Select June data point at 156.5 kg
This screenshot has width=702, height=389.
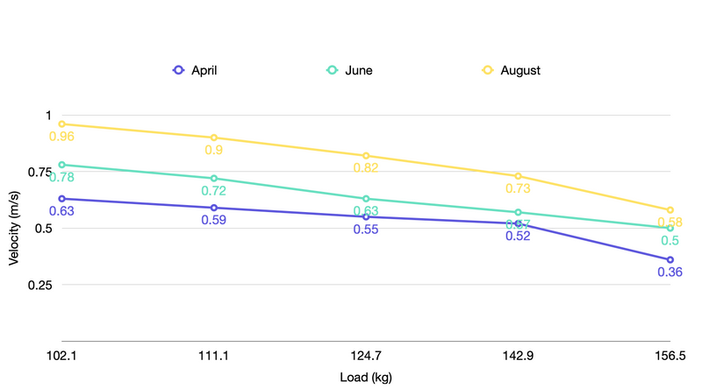click(x=670, y=228)
